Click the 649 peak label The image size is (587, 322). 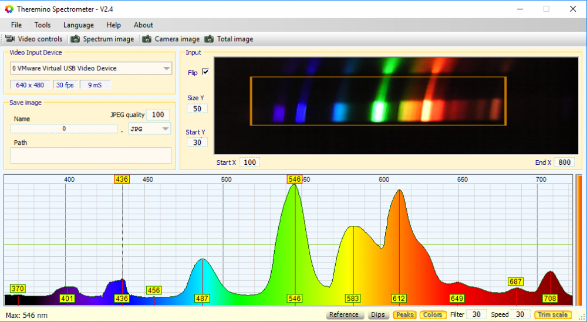457,299
